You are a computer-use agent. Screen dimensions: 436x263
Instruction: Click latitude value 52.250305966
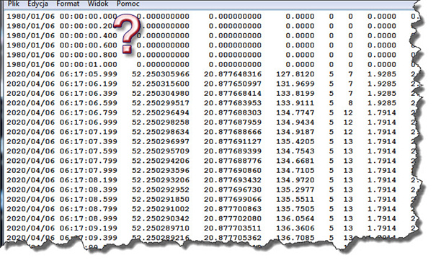(x=161, y=74)
